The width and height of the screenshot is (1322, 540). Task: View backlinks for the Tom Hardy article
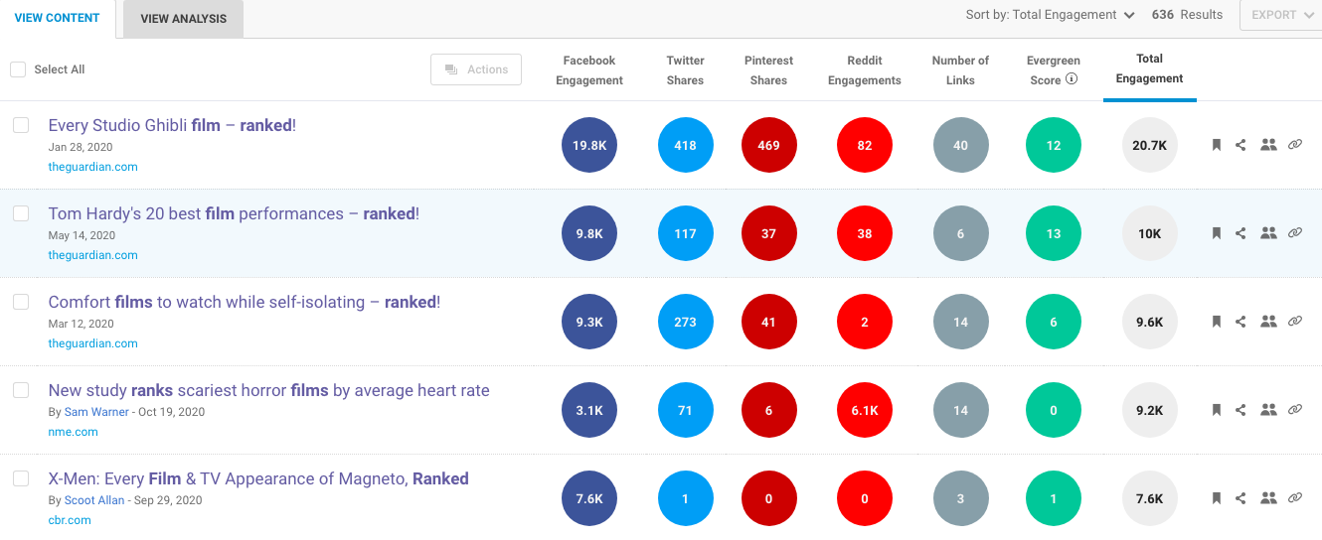[x=1294, y=233]
